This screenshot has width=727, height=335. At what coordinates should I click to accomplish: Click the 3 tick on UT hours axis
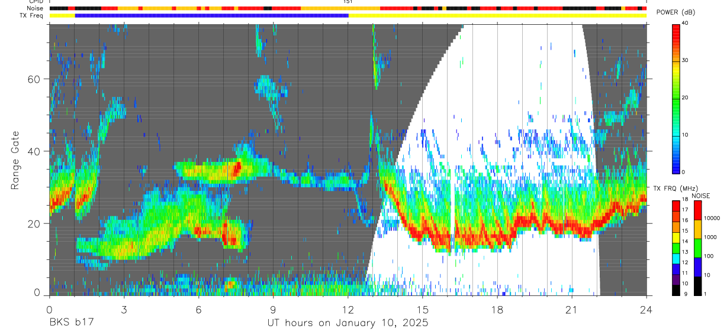(124, 309)
